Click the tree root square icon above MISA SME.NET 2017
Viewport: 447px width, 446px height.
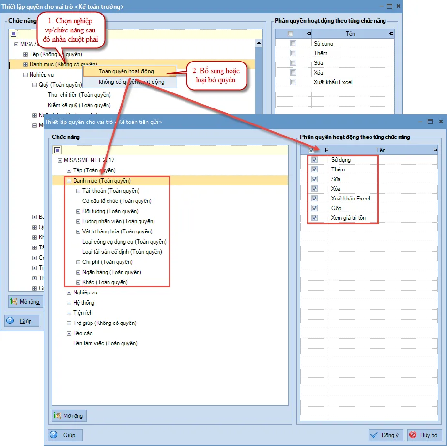57,150
